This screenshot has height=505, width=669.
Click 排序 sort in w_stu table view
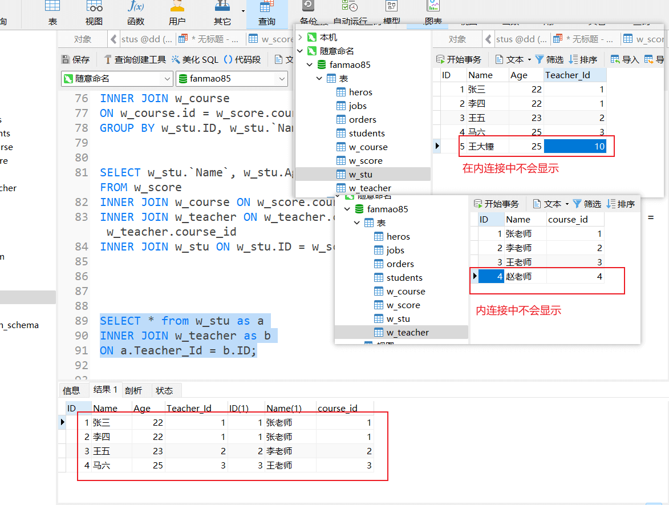[x=583, y=59]
